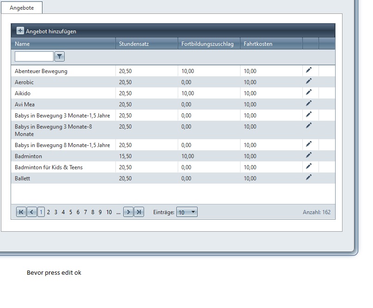The width and height of the screenshot is (373, 308).
Task: Go to page 6 in the pager
Action: tap(78, 212)
